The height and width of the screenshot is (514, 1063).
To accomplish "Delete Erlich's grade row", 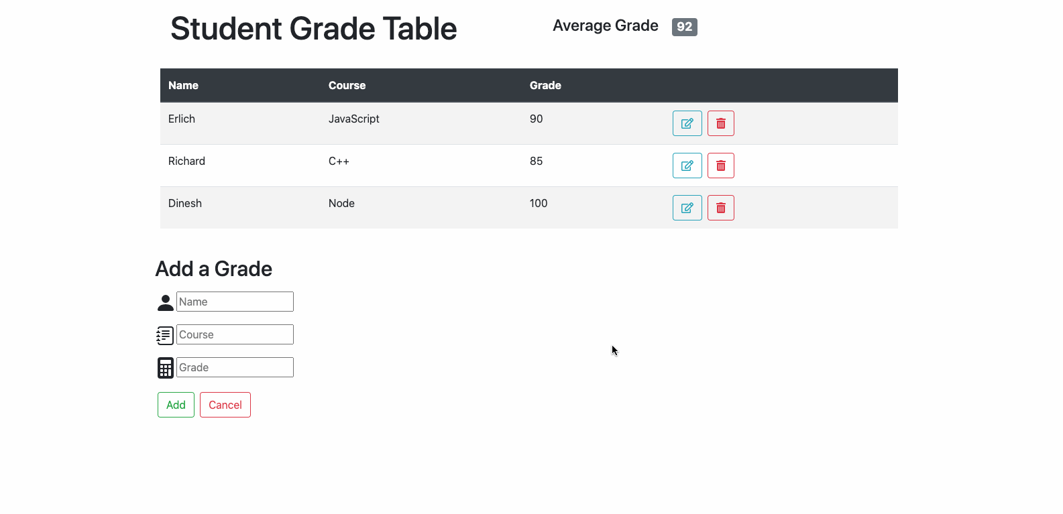I will coord(720,123).
